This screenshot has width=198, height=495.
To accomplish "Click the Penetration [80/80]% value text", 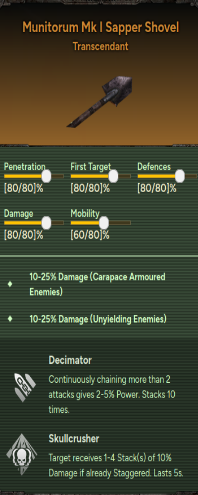I will tap(23, 189).
